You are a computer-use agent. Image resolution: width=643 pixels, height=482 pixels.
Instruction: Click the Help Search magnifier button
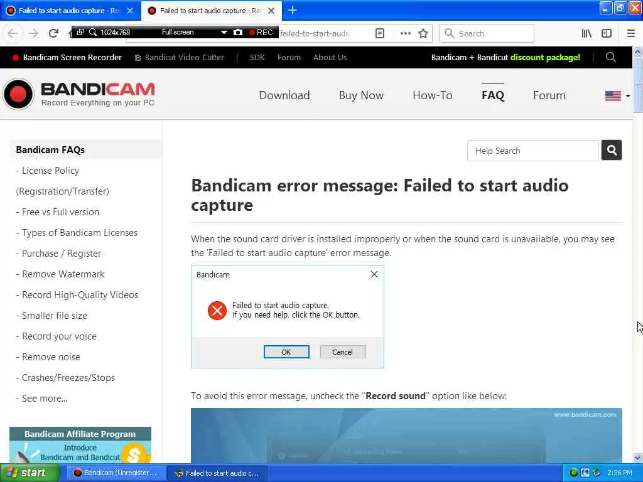pos(612,151)
